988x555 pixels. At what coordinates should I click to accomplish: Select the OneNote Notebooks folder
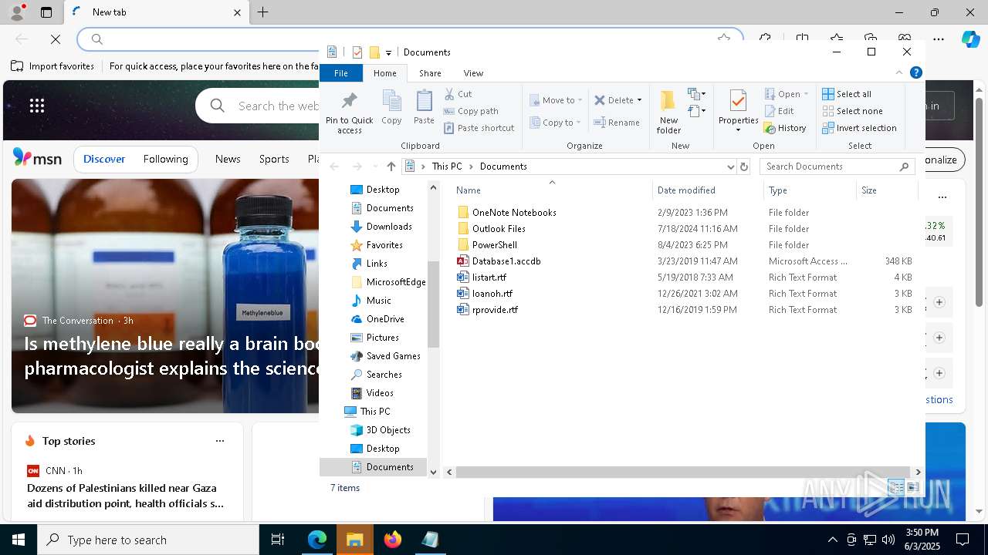coord(514,213)
